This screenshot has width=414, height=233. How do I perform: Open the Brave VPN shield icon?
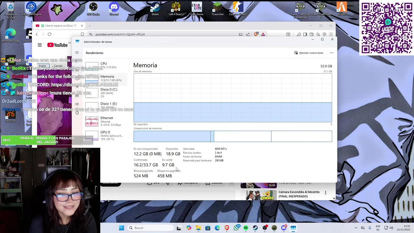point(324,34)
